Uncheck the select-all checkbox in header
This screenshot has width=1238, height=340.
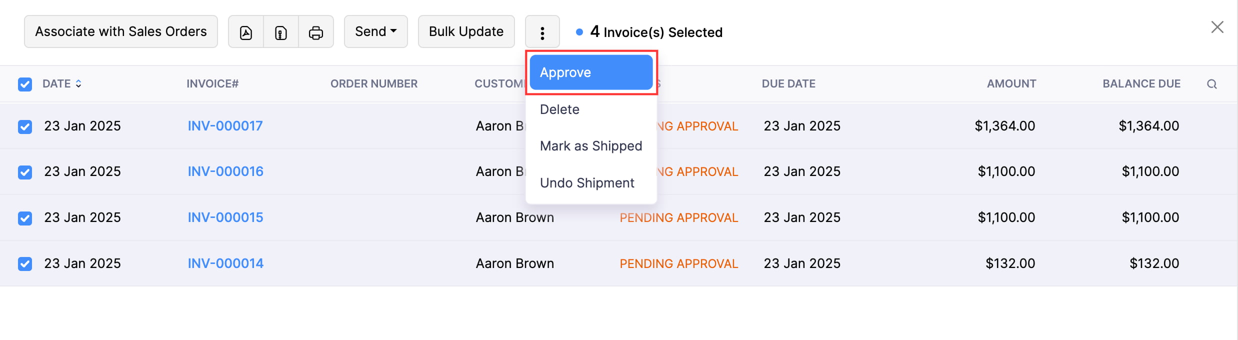[24, 83]
